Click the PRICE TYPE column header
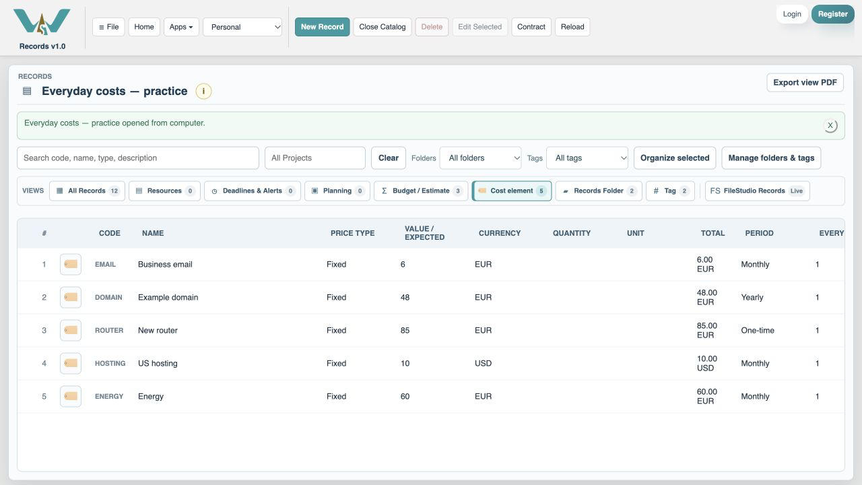This screenshot has height=485, width=862. click(x=352, y=233)
